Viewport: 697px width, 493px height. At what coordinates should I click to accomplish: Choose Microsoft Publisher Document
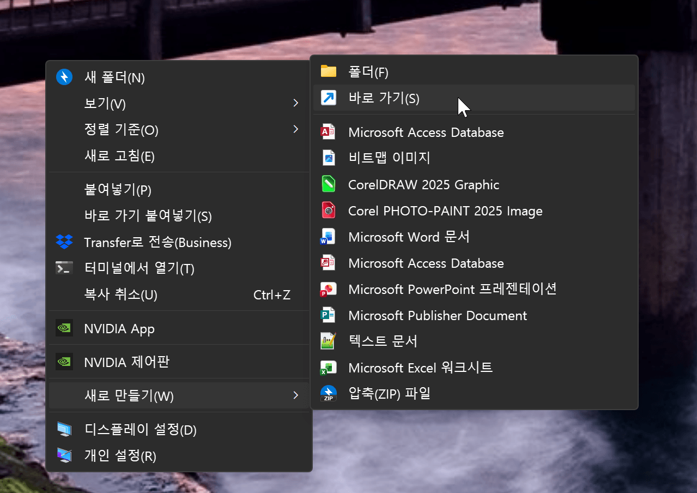(474, 315)
